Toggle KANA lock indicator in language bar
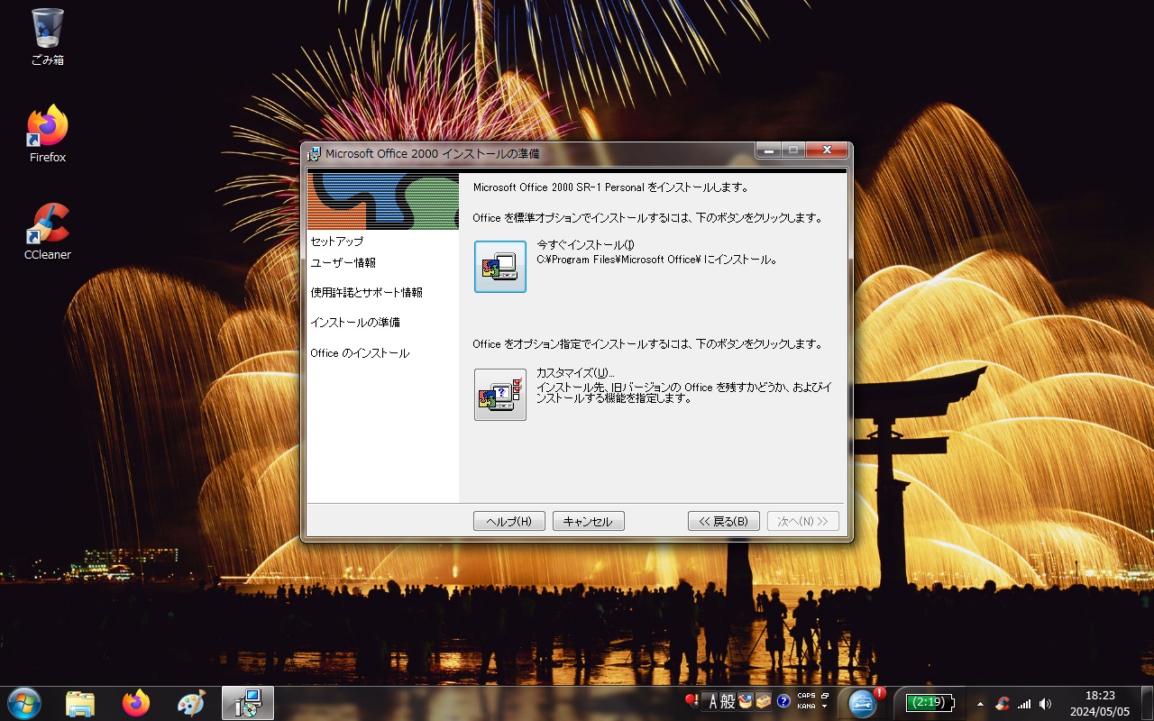The width and height of the screenshot is (1154, 721). pos(806,707)
